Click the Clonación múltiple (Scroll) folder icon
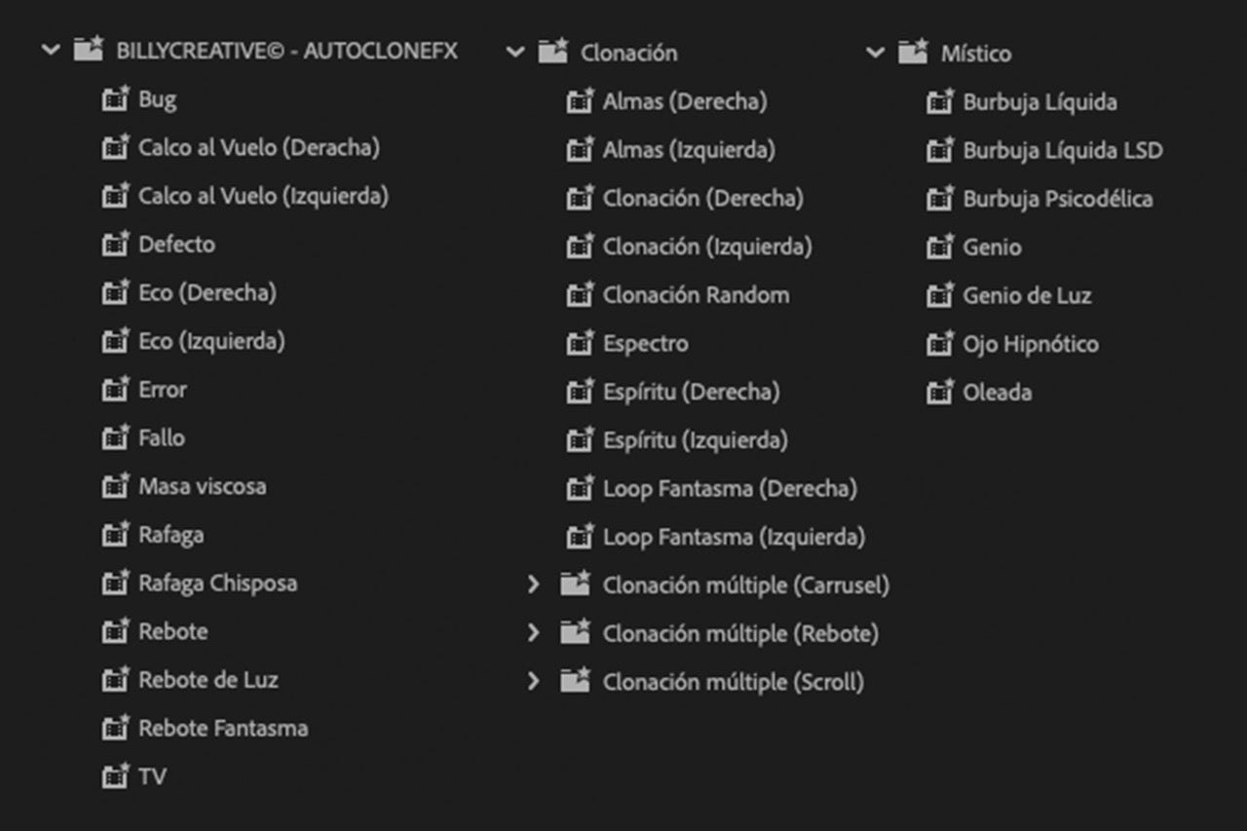Viewport: 1247px width, 831px height. (575, 681)
